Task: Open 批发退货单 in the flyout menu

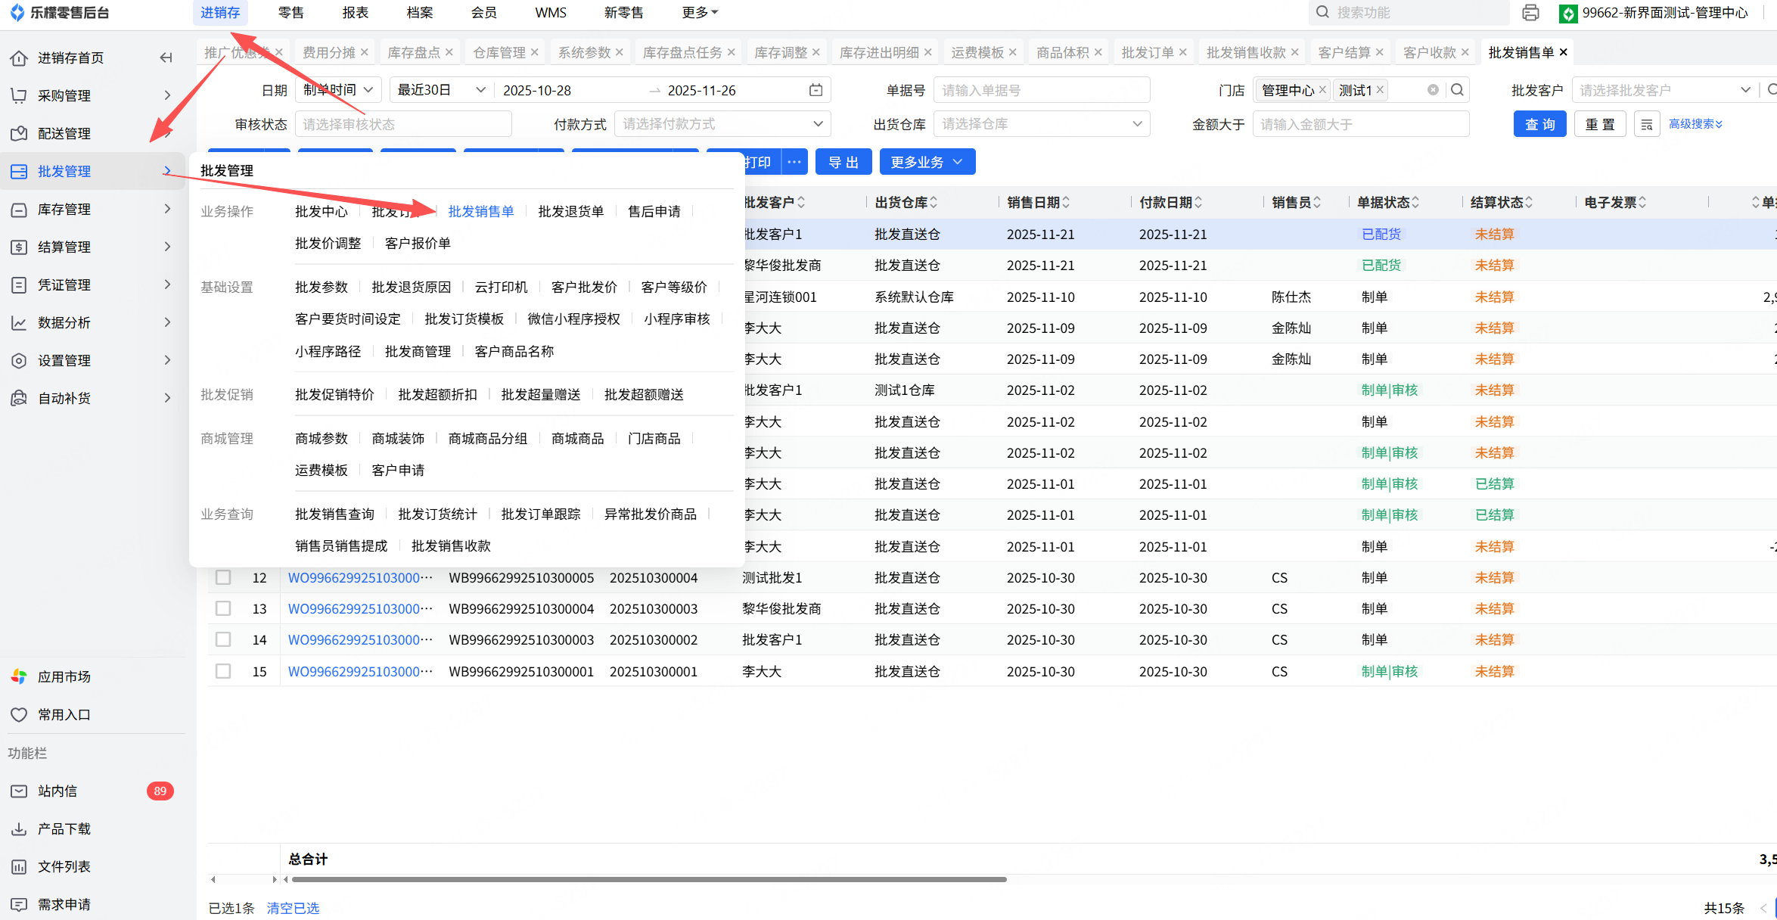Action: [x=570, y=211]
